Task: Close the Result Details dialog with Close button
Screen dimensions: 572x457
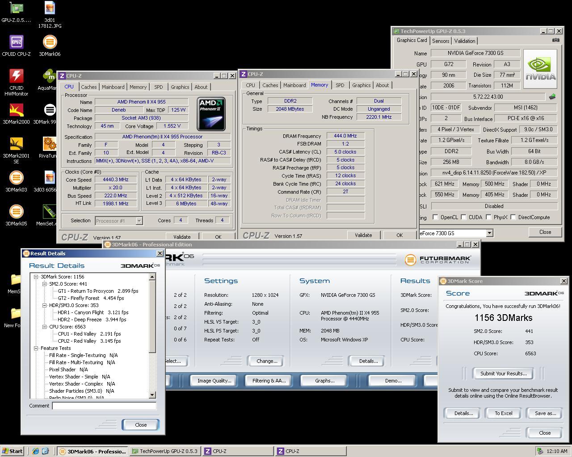Action: [141, 425]
